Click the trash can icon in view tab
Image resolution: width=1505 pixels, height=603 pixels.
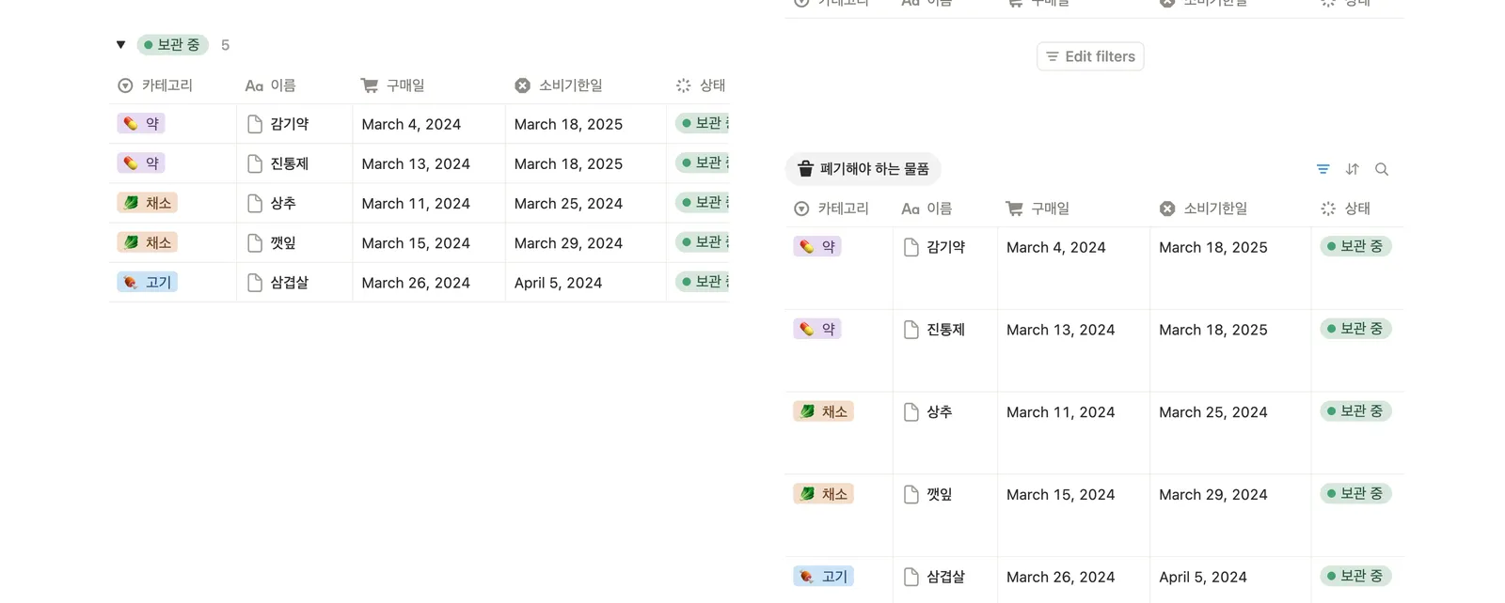pyautogui.click(x=805, y=169)
